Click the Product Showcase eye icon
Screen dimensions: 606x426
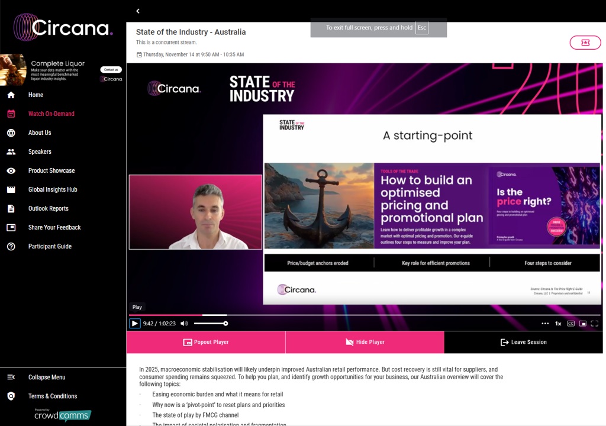tap(11, 170)
